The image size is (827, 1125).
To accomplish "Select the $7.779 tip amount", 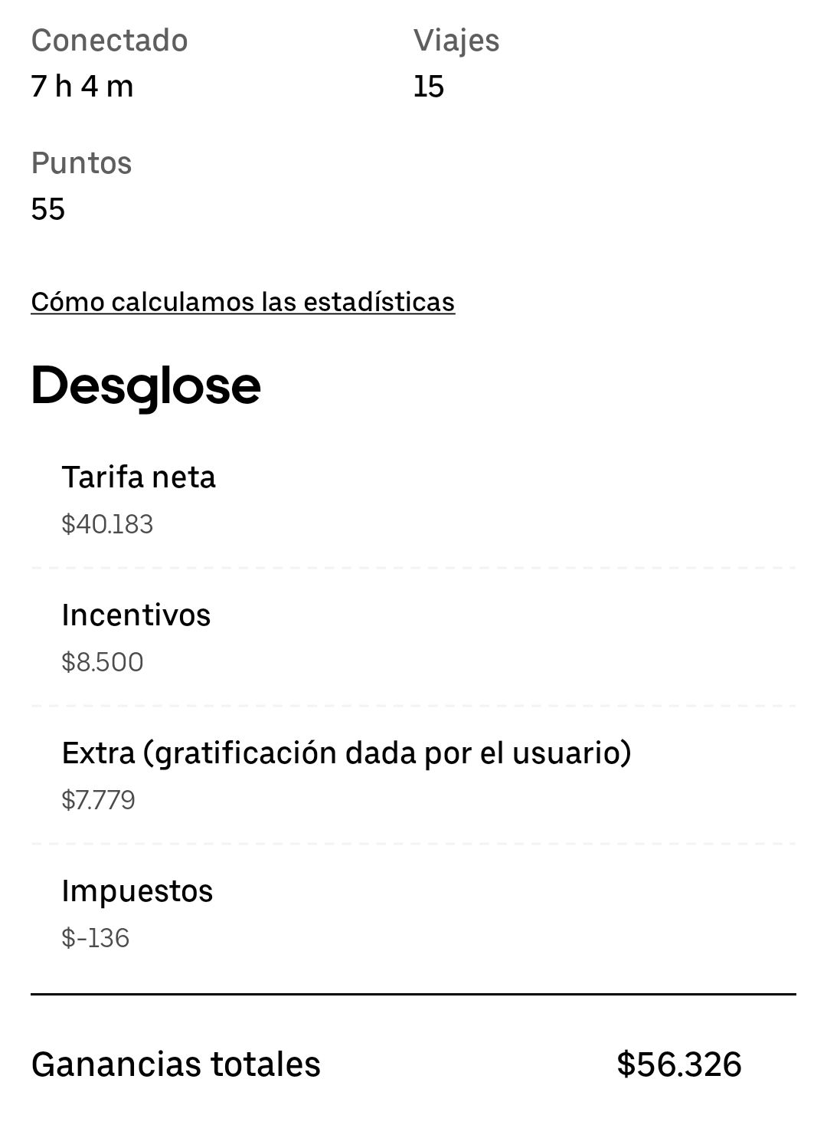I will point(98,800).
